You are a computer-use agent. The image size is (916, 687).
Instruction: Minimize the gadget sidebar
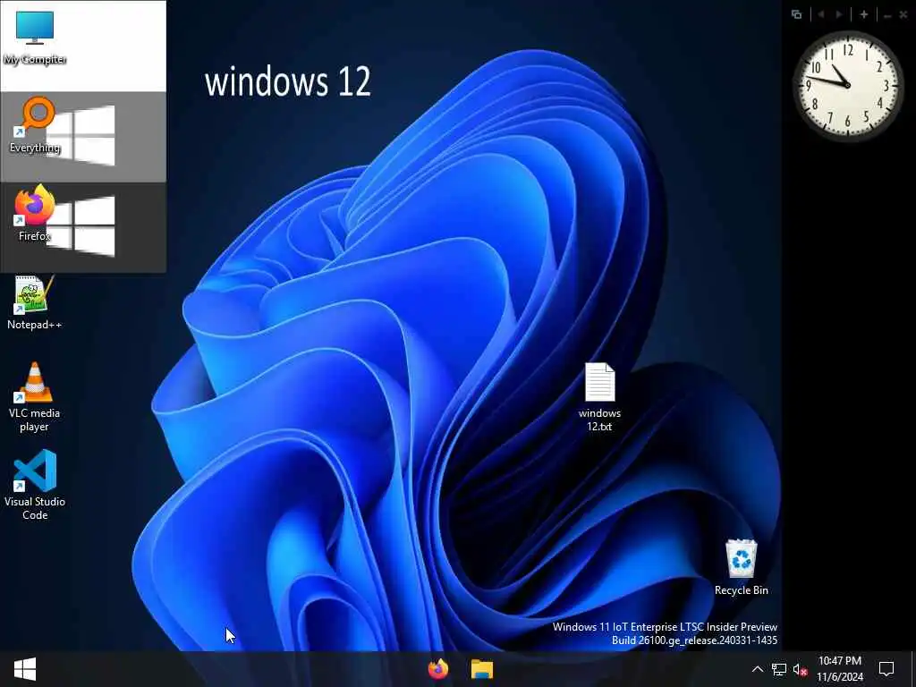887,15
